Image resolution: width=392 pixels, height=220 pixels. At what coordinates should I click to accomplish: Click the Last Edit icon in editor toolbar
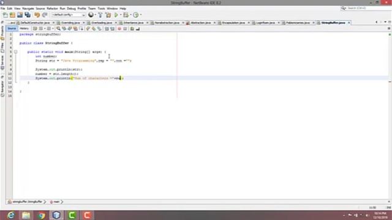click(35, 29)
